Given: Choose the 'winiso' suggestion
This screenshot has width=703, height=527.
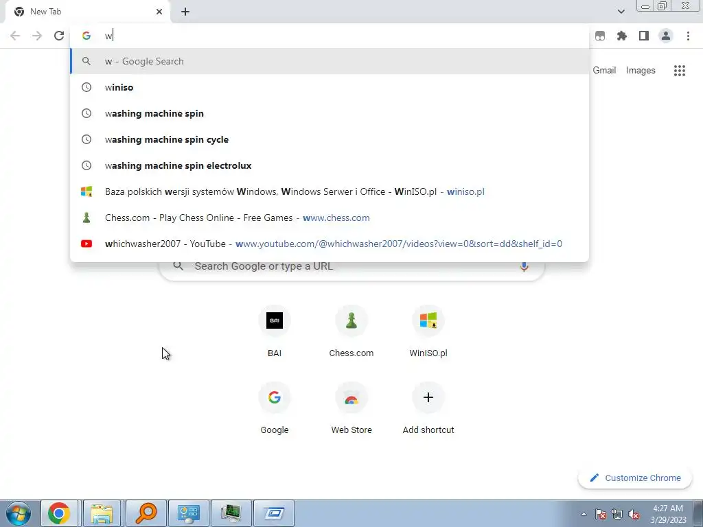Looking at the screenshot, I should coord(330,87).
